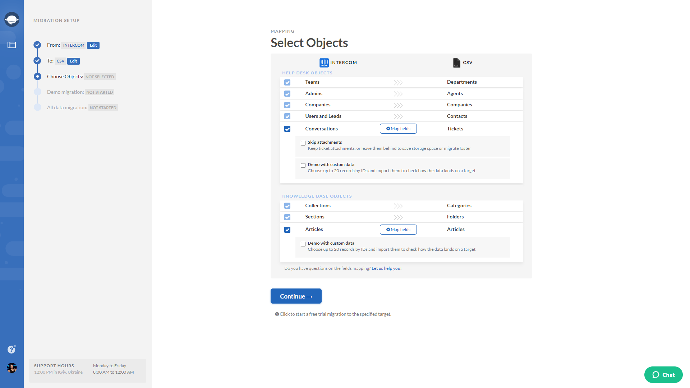This screenshot has height=388, width=690.
Task: Click the Edit button next to Intercom source
Action: [x=93, y=45]
